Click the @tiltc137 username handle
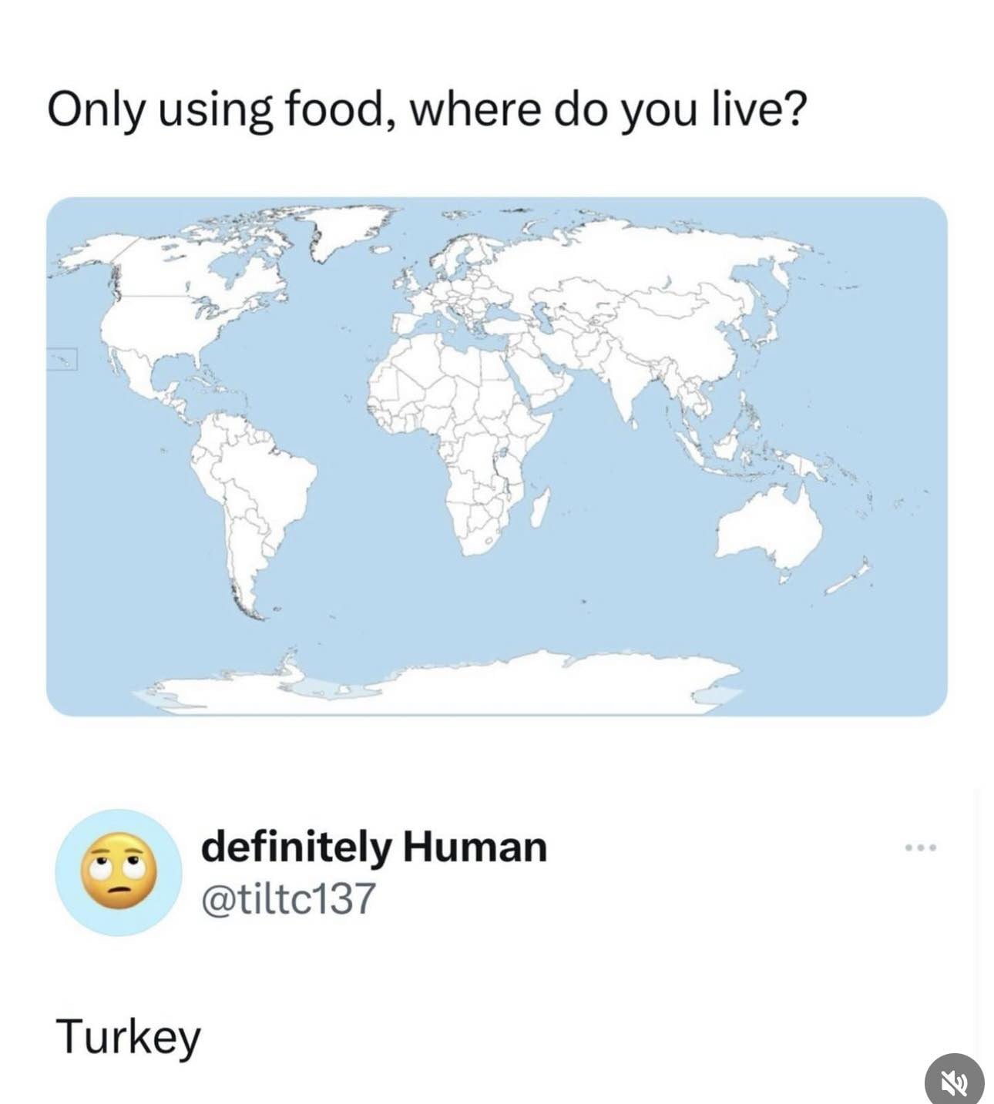The height and width of the screenshot is (1104, 994). pyautogui.click(x=288, y=898)
